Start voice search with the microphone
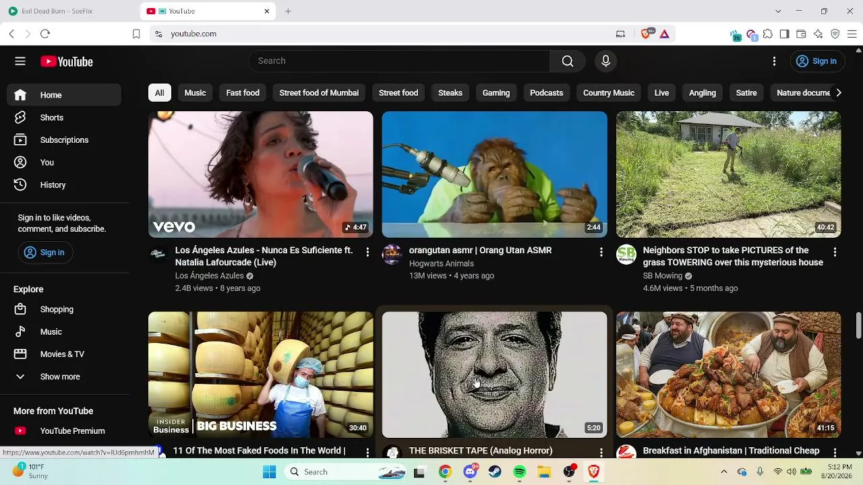The width and height of the screenshot is (863, 485). [x=605, y=61]
